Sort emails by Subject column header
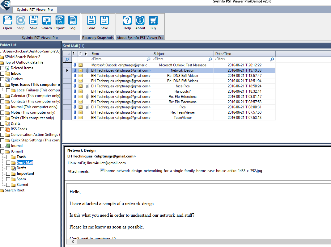The height and width of the screenshot is (247, 331). [182, 54]
